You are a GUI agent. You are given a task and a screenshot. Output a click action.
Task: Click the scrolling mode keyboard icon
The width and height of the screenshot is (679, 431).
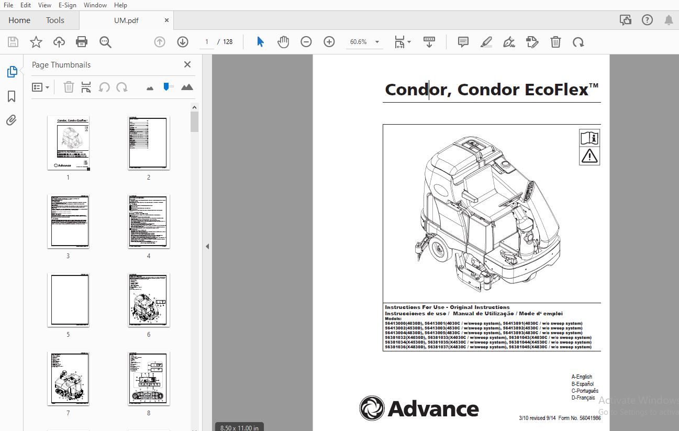pos(429,42)
